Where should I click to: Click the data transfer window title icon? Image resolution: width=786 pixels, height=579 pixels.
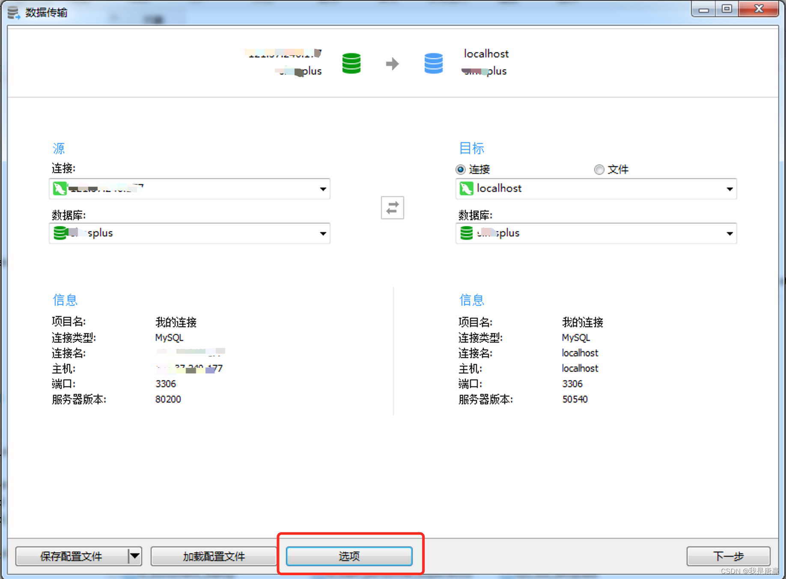pyautogui.click(x=14, y=12)
